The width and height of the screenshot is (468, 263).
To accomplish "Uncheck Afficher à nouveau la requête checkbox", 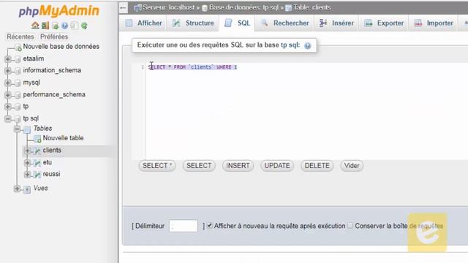I will point(210,226).
